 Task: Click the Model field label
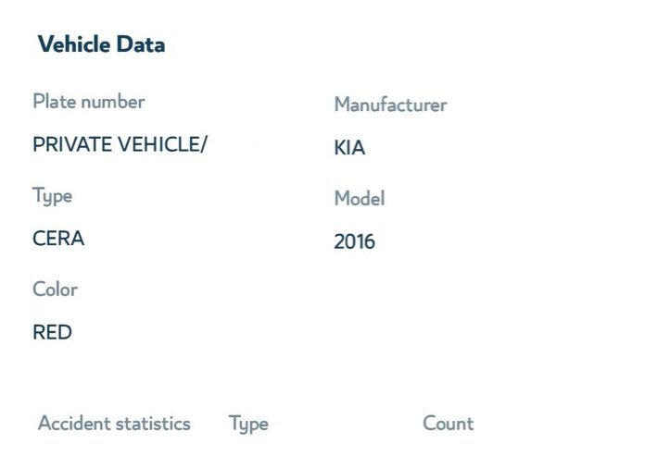tap(359, 199)
